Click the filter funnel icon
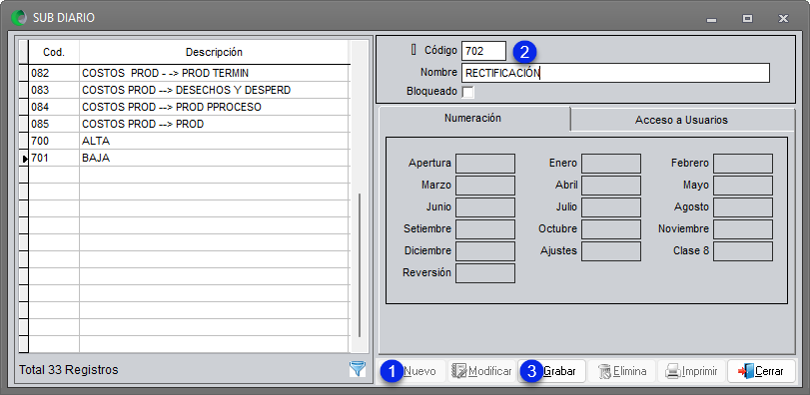Image resolution: width=810 pixels, height=395 pixels. pyautogui.click(x=357, y=369)
